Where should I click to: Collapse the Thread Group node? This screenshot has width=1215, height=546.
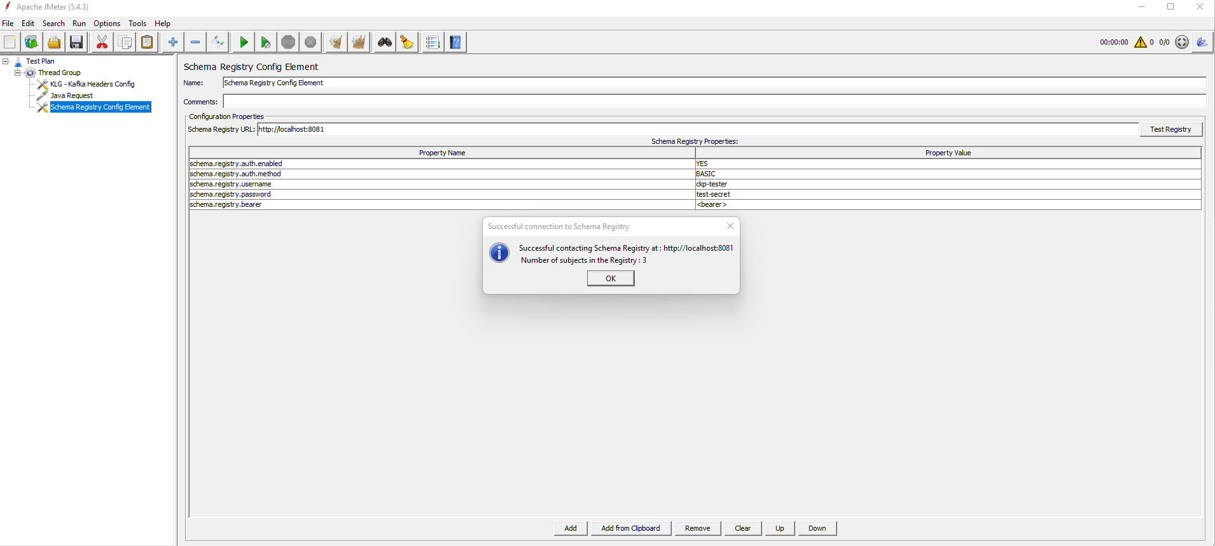[x=18, y=73]
